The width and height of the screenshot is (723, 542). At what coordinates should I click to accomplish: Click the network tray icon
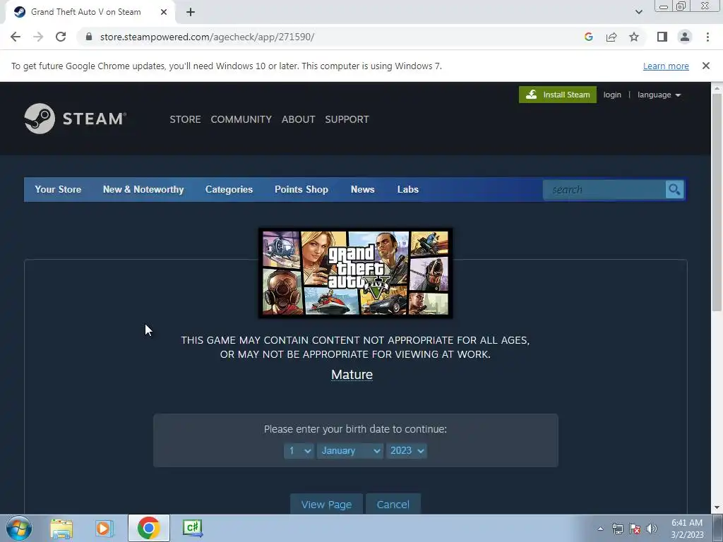pos(617,529)
